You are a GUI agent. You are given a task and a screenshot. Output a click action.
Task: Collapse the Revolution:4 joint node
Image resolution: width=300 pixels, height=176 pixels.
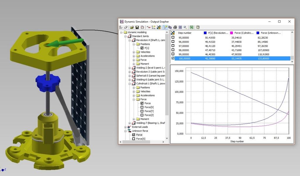coord(130,40)
